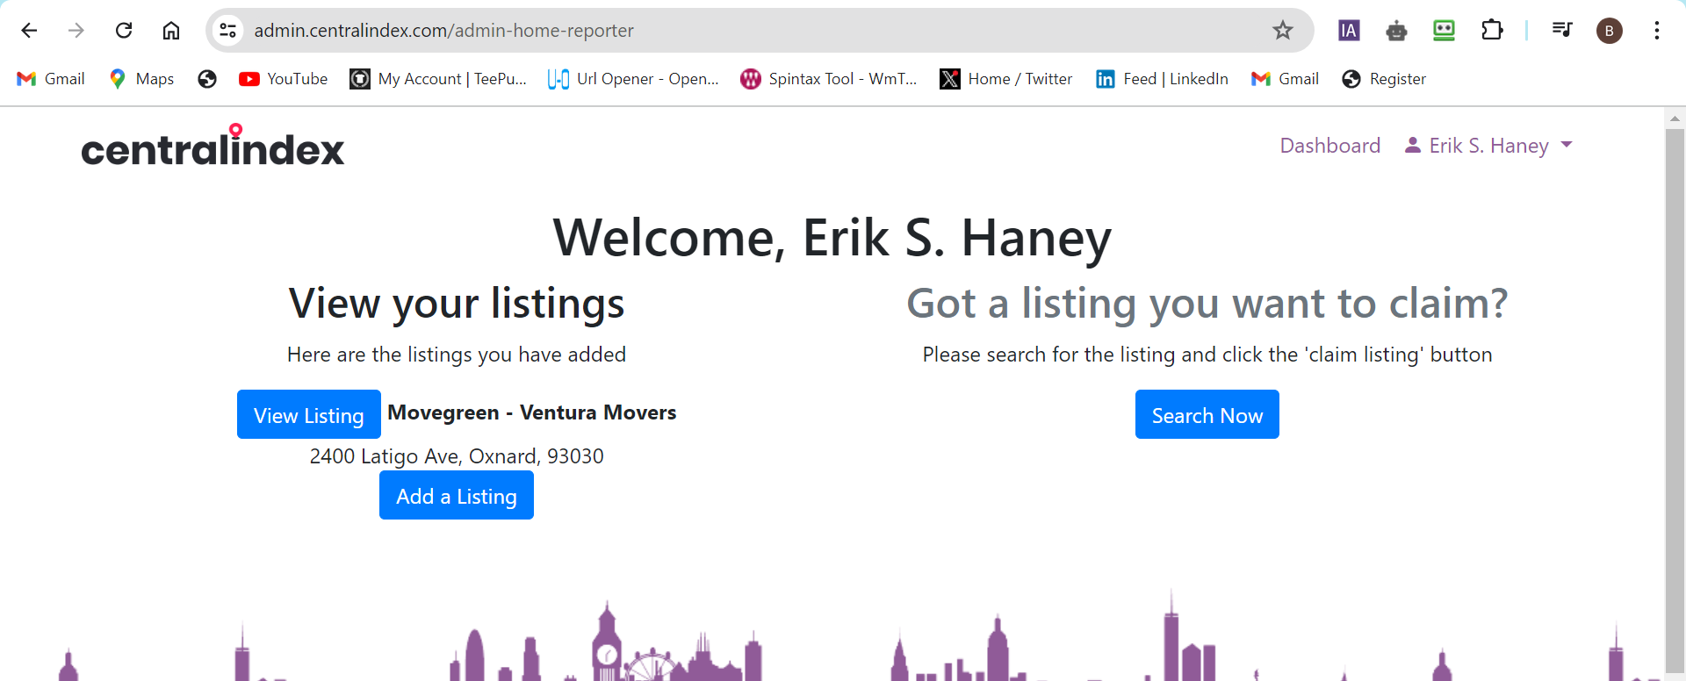Click the Welcome, Erik S. Haney heading

[x=832, y=238]
